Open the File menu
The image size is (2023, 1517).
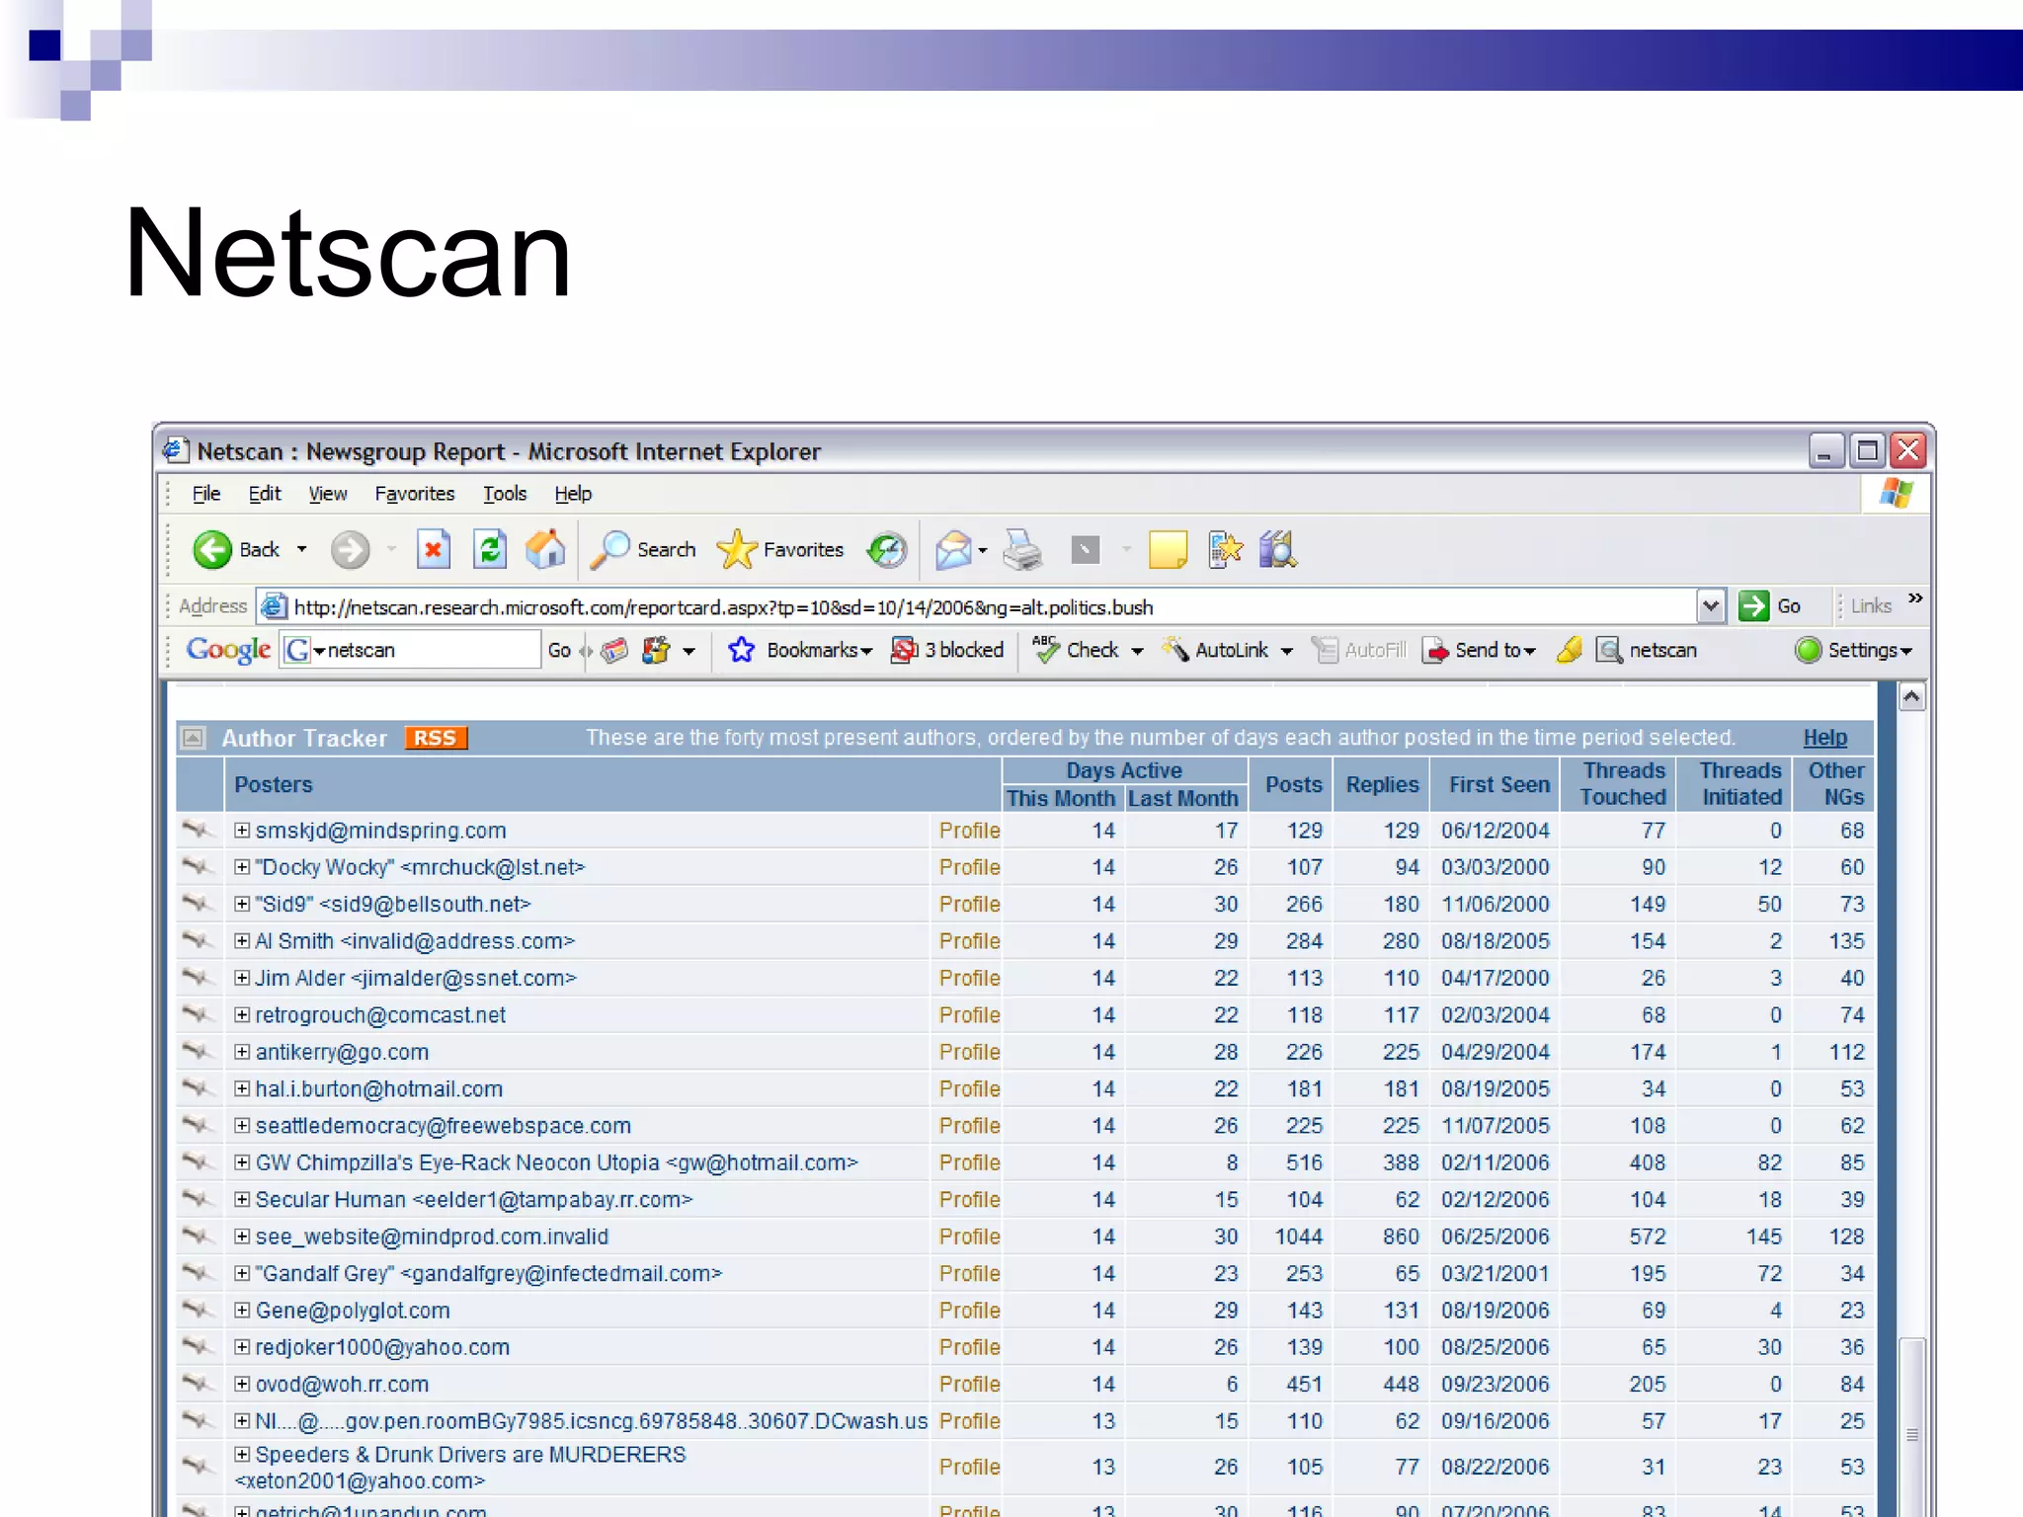(205, 494)
